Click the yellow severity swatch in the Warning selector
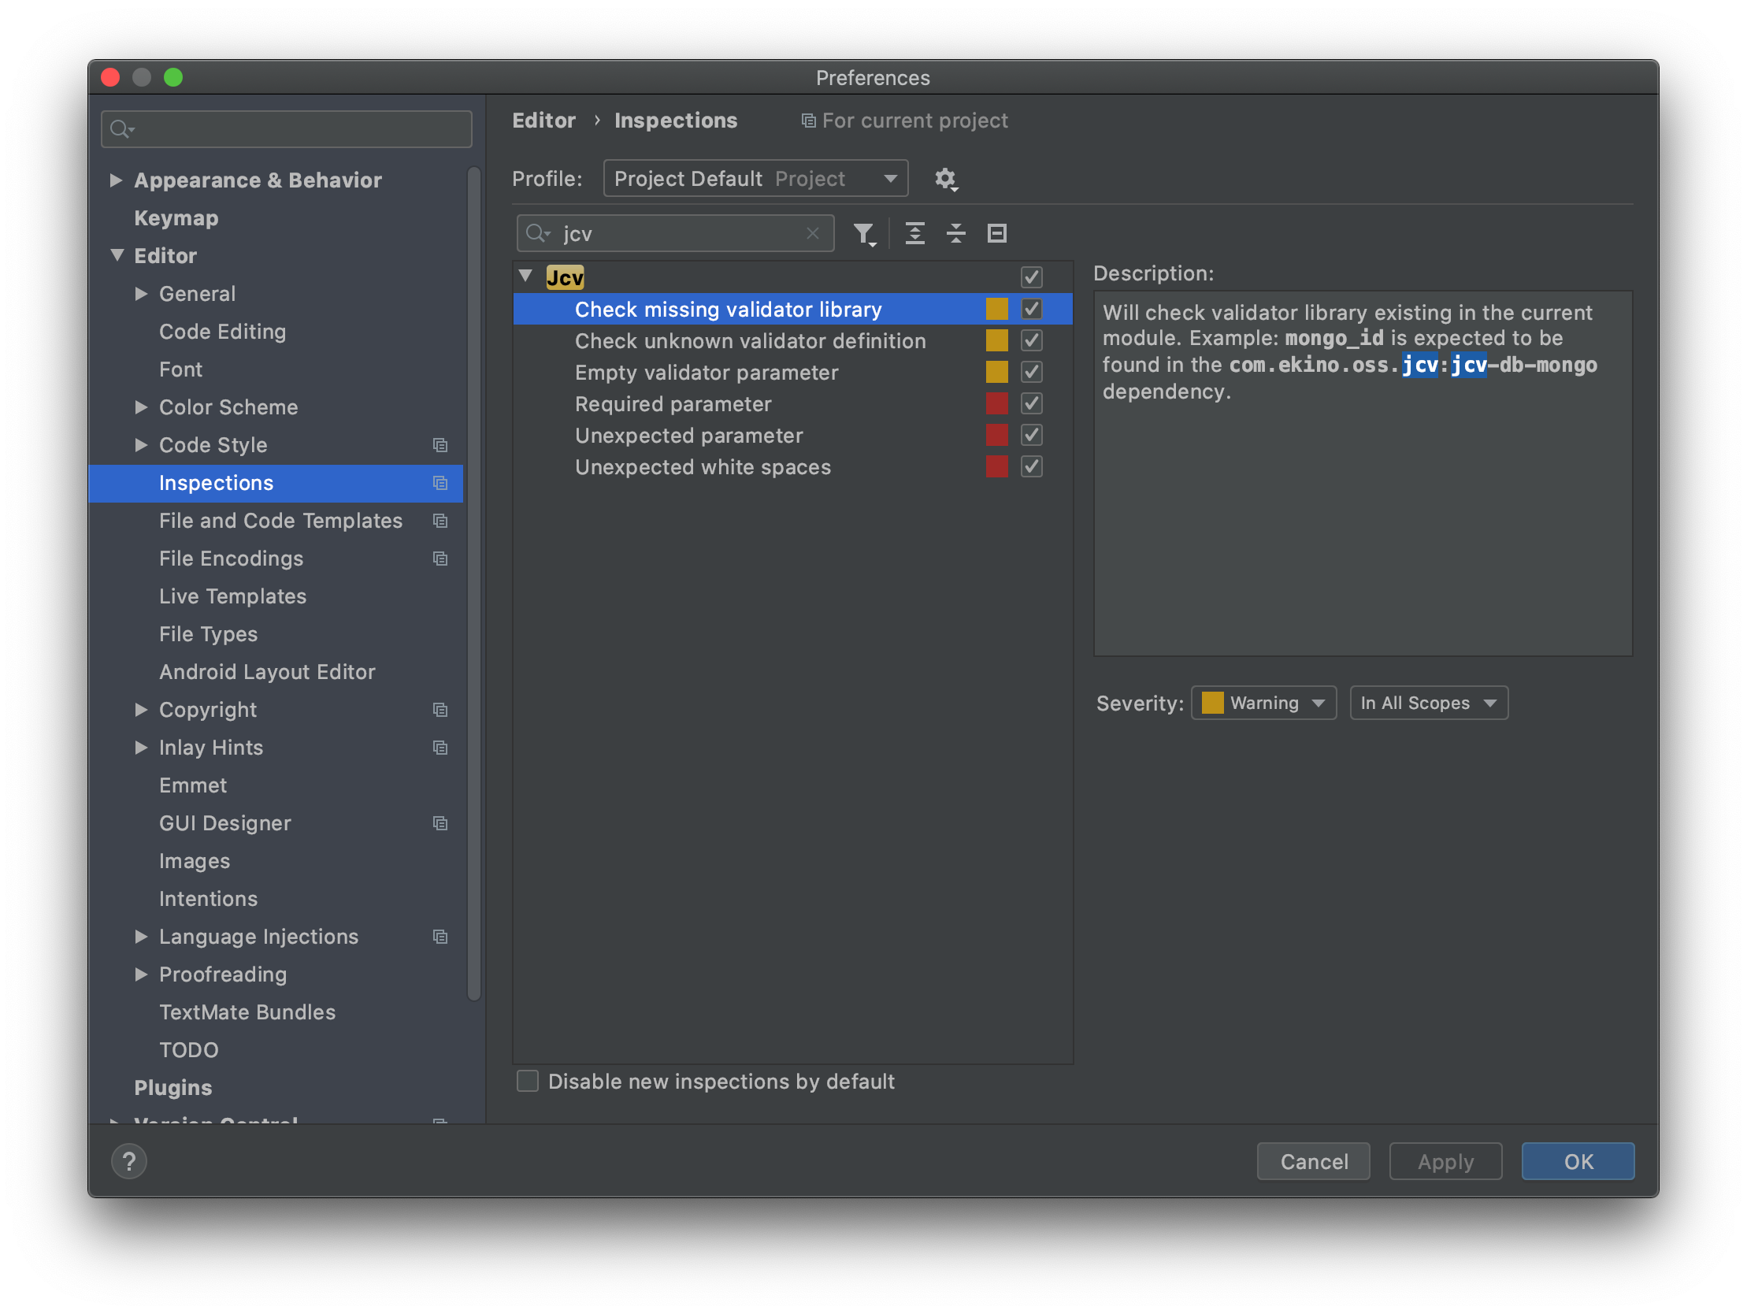The height and width of the screenshot is (1314, 1747). tap(1212, 703)
